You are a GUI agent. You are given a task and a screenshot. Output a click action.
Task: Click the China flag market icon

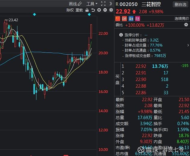118,19
